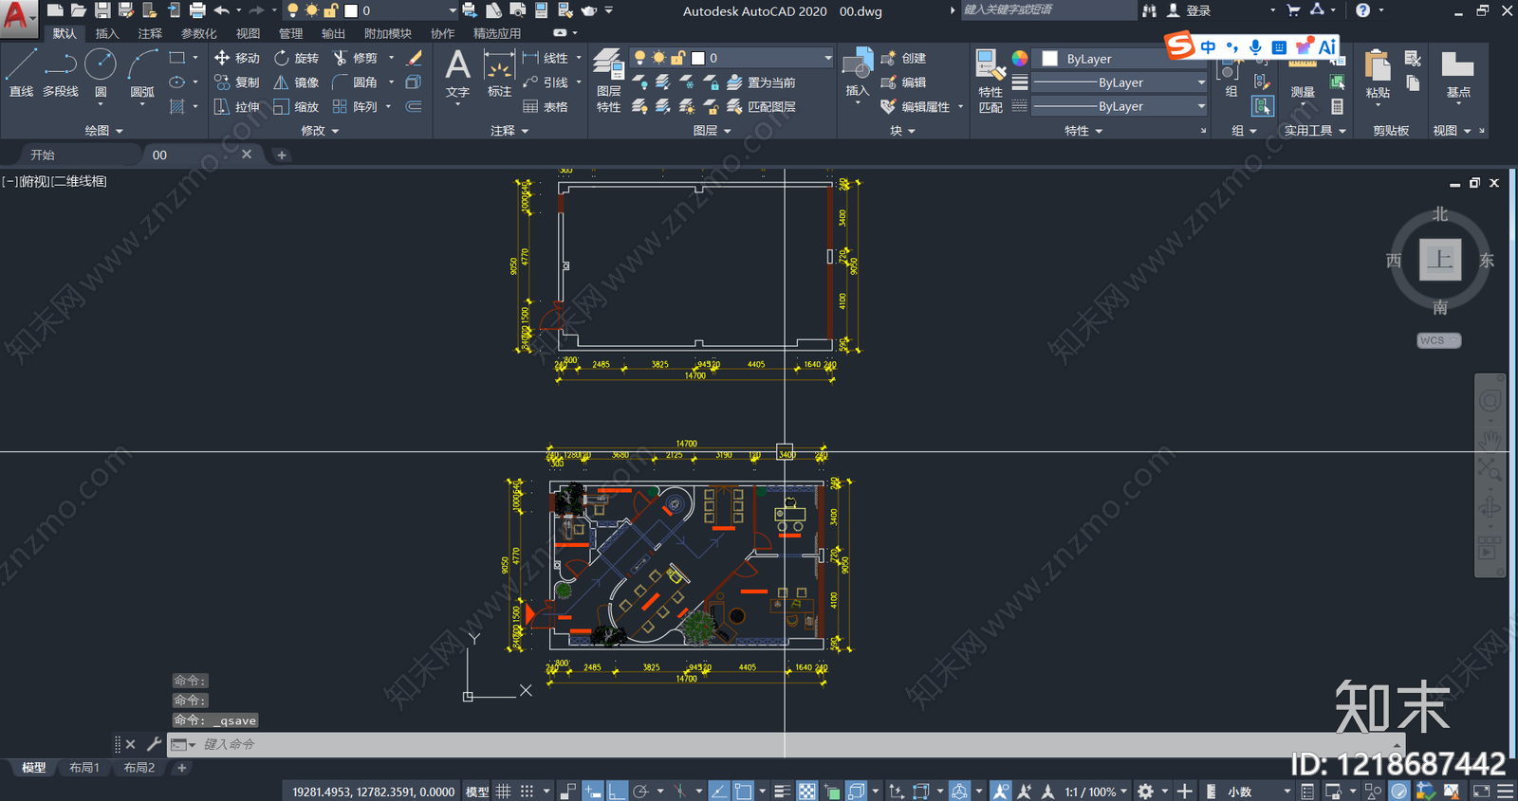The width and height of the screenshot is (1518, 801).
Task: Pick the Scale (缩放) tool
Action: pyautogui.click(x=296, y=107)
